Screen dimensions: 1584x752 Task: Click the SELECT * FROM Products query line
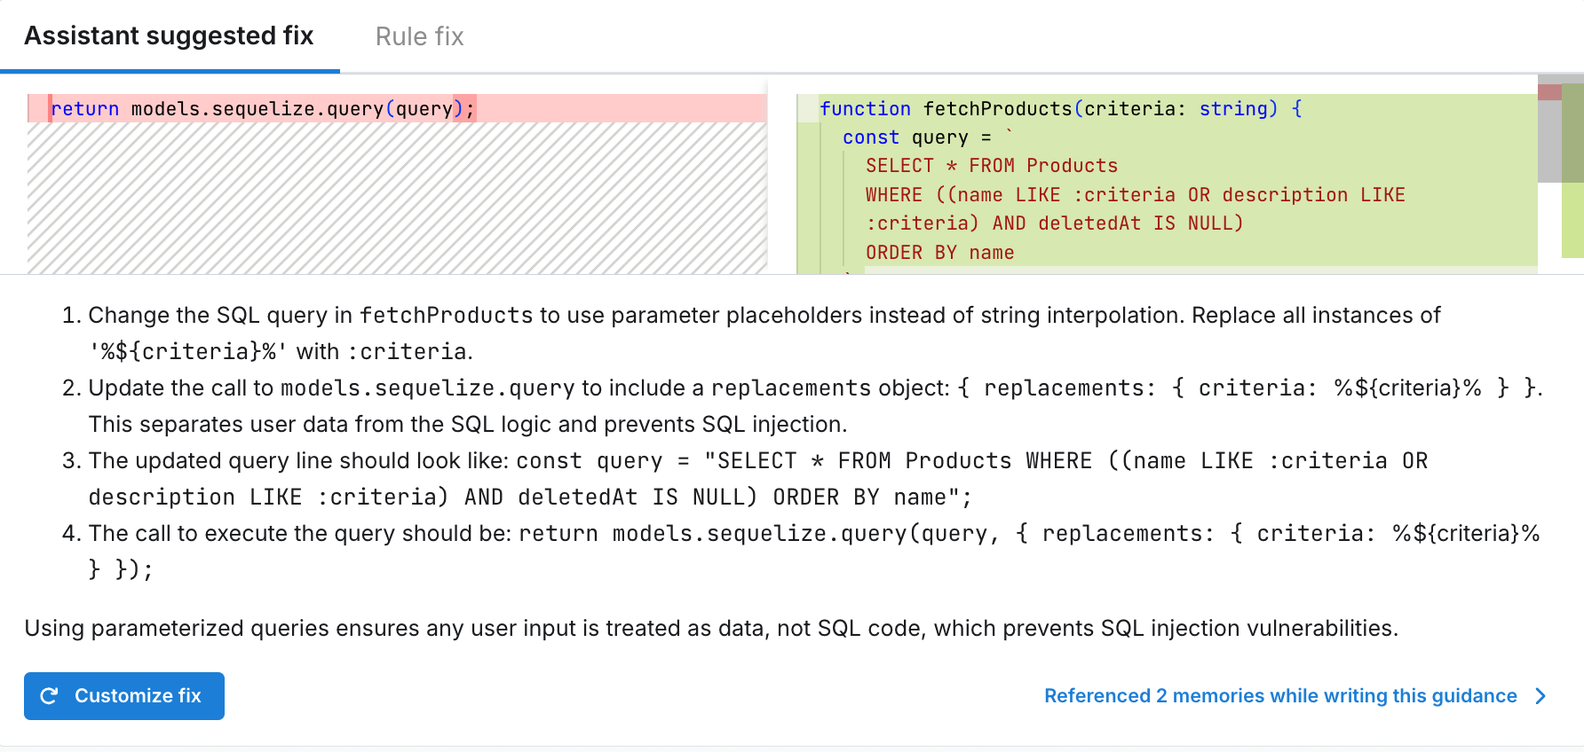tap(990, 165)
